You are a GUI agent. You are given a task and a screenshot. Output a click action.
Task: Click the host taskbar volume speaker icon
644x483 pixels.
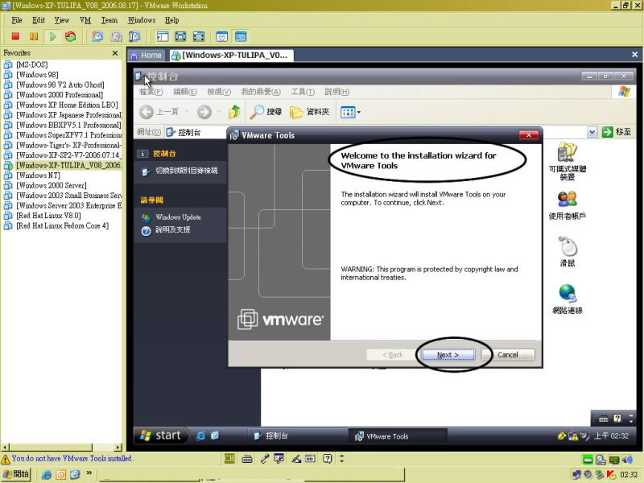tap(627, 459)
